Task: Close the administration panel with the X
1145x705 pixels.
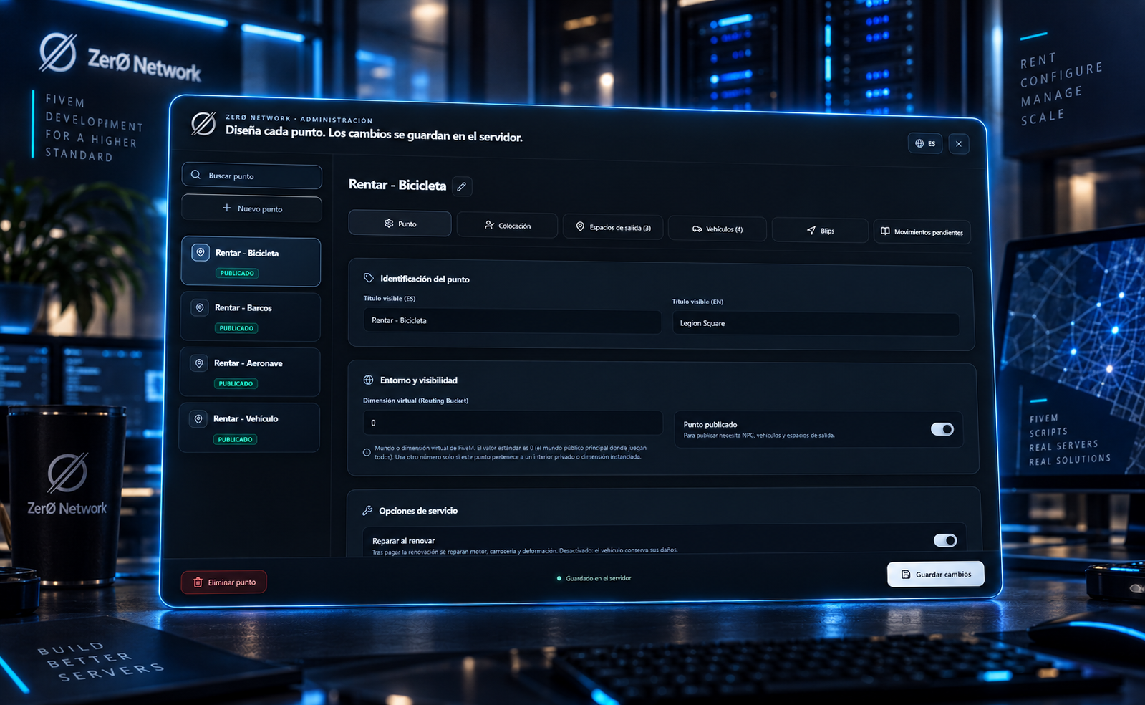Action: (959, 144)
